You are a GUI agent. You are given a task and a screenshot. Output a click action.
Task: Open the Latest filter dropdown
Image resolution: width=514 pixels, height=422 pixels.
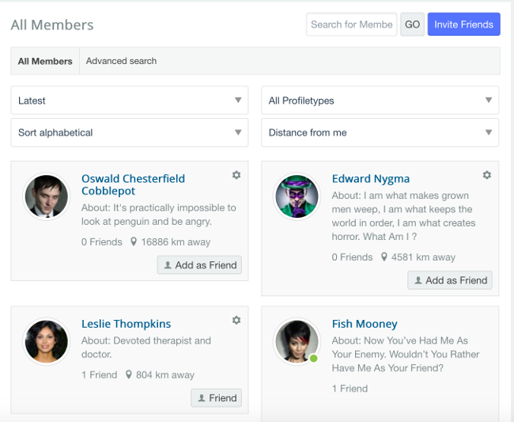click(x=130, y=101)
